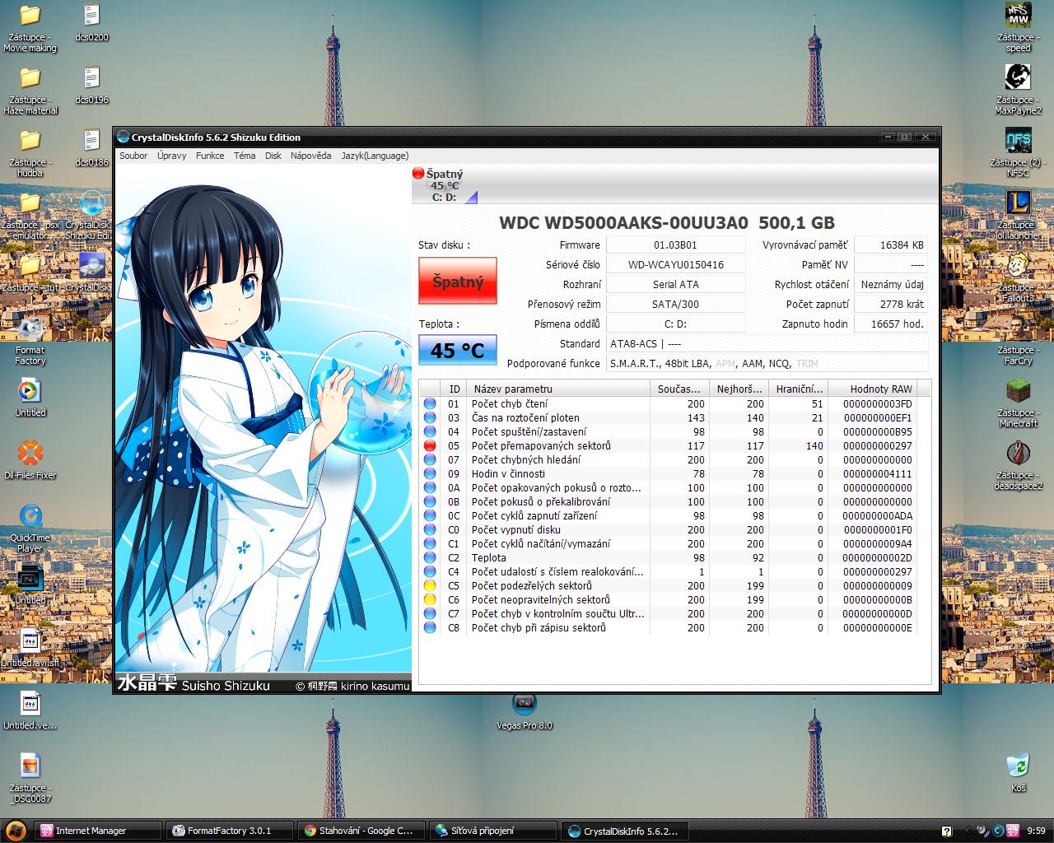Open the Jazyk(Language) menu
Screen dimensions: 1054x843
(375, 156)
